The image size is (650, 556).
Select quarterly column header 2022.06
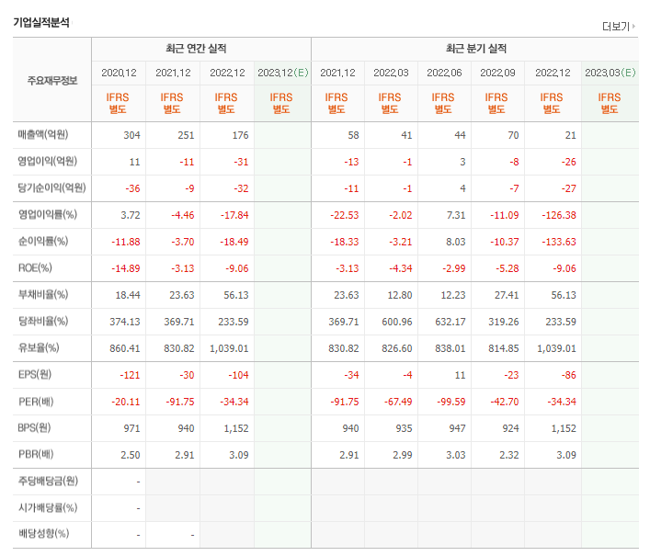pyautogui.click(x=444, y=73)
